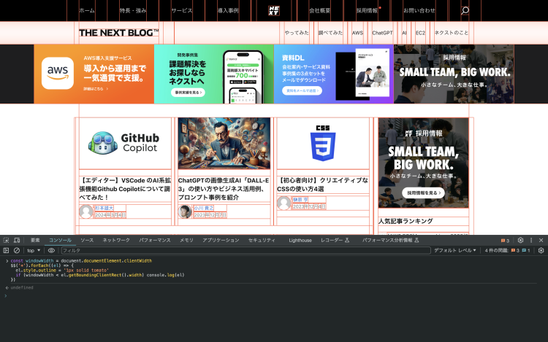Show the console sidebar panel icon

[x=6, y=250]
